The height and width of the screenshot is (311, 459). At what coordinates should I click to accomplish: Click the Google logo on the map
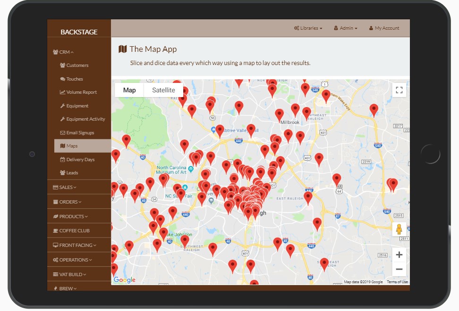125,280
